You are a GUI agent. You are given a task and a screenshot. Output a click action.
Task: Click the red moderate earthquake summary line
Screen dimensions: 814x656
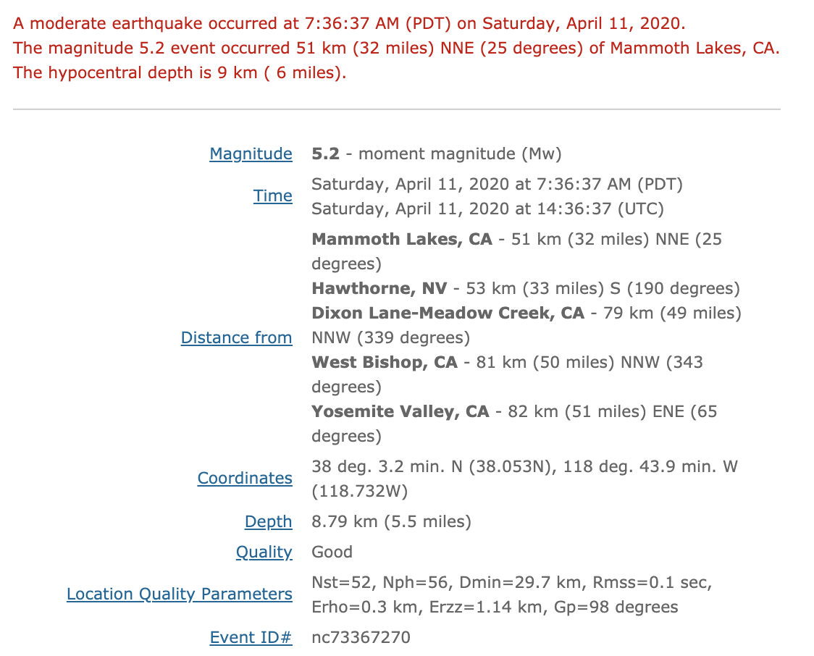pos(349,24)
